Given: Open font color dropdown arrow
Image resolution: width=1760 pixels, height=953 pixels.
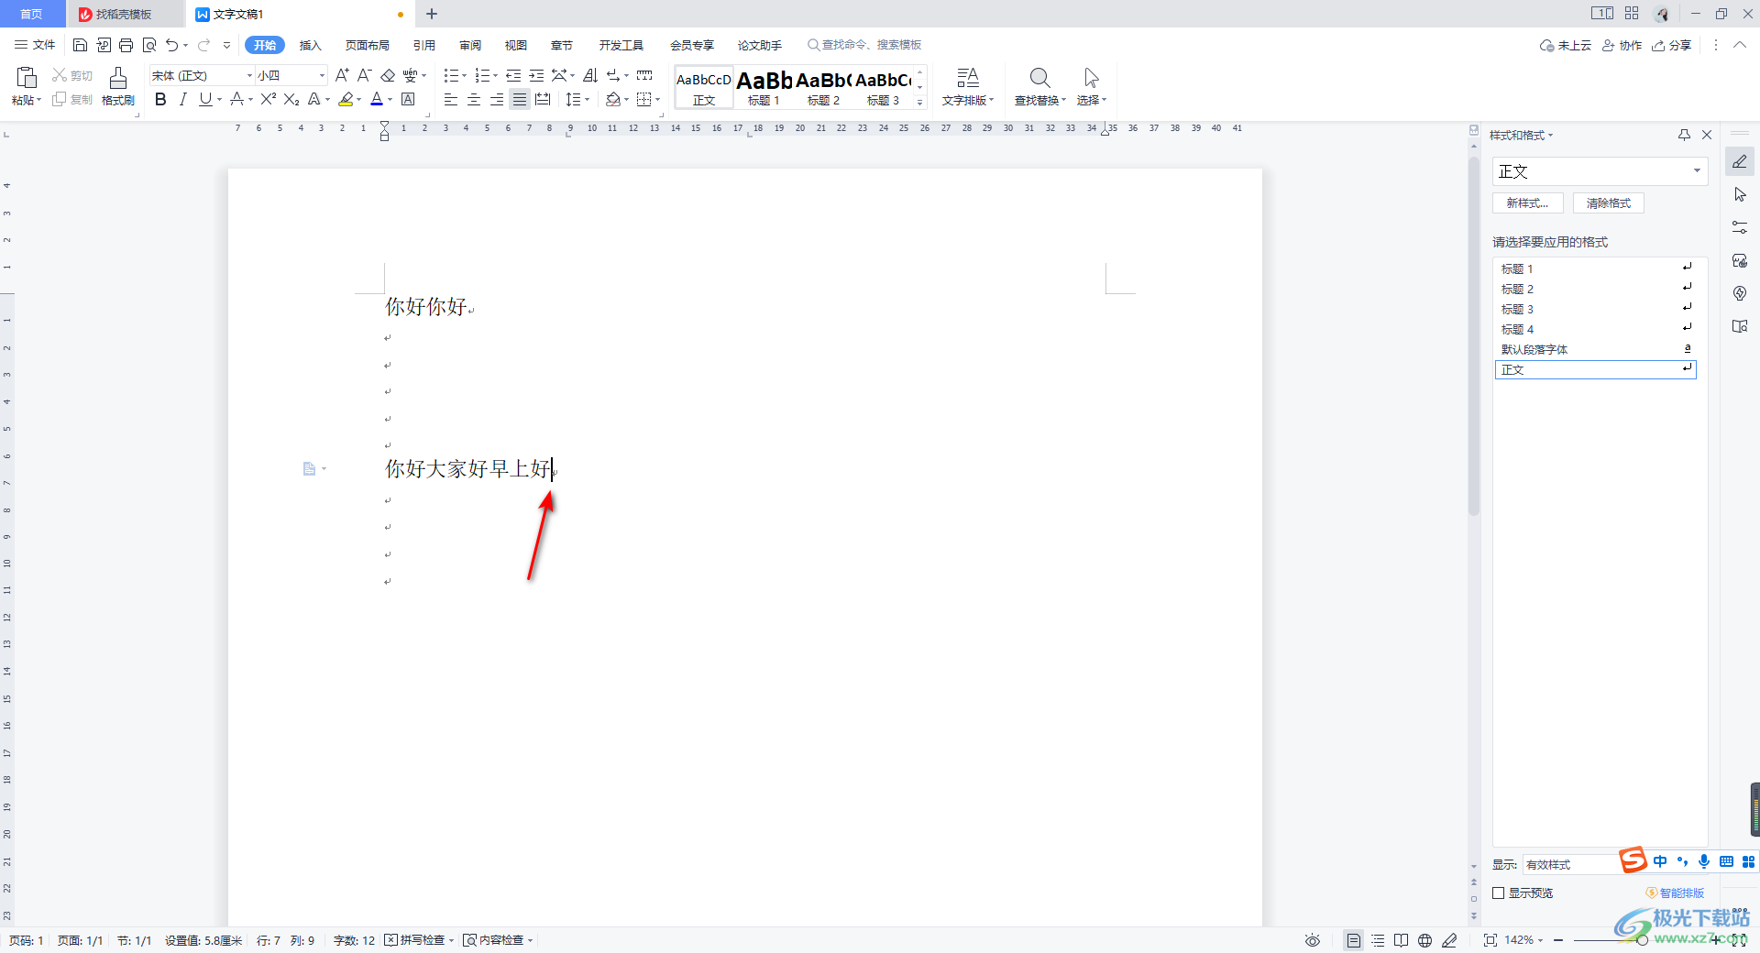Looking at the screenshot, I should click(x=390, y=99).
